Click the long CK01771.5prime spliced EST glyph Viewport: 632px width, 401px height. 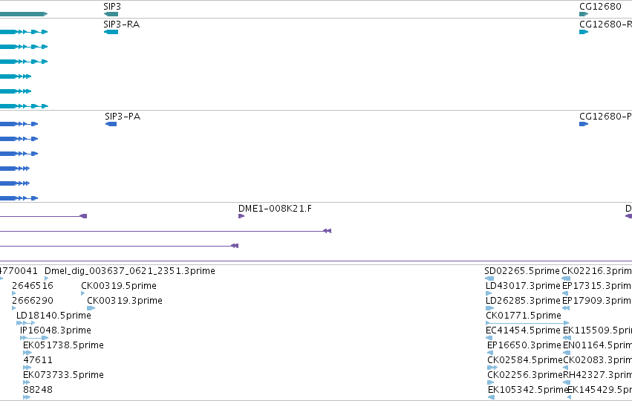527,323
